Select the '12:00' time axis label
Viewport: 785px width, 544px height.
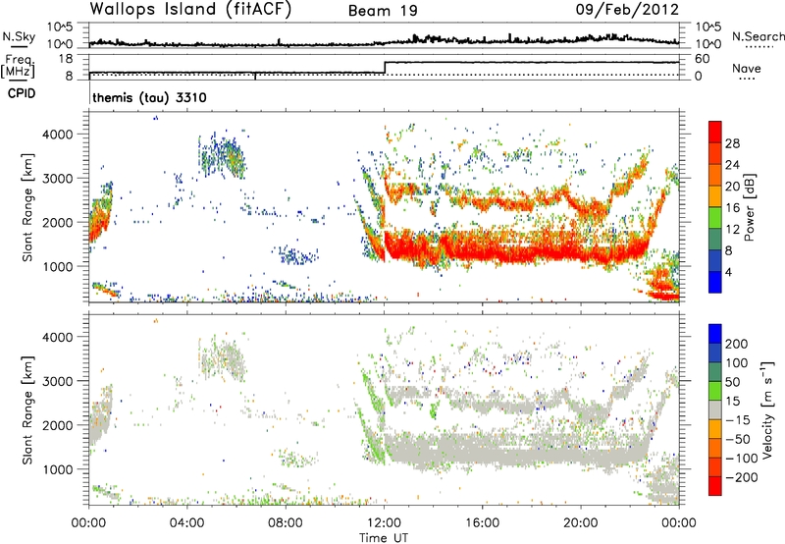tap(384, 523)
